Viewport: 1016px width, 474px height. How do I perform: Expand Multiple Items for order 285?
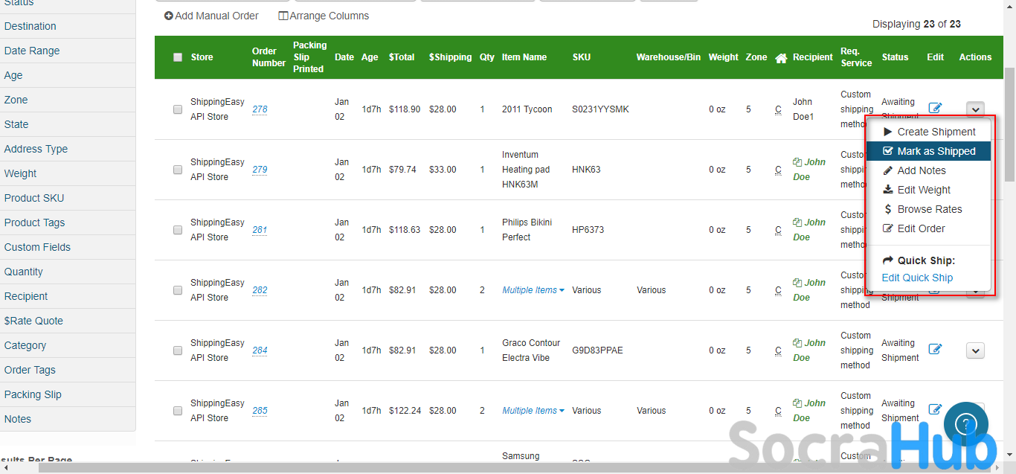(533, 411)
